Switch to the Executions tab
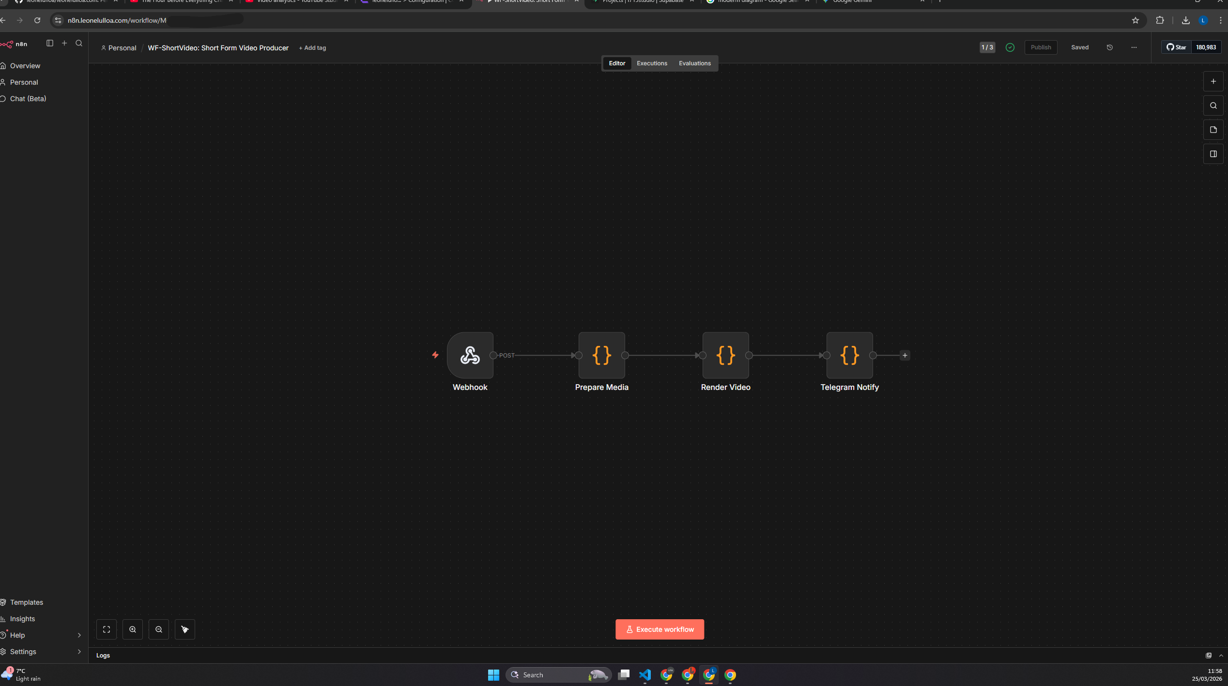Image resolution: width=1228 pixels, height=686 pixels. [x=651, y=63]
